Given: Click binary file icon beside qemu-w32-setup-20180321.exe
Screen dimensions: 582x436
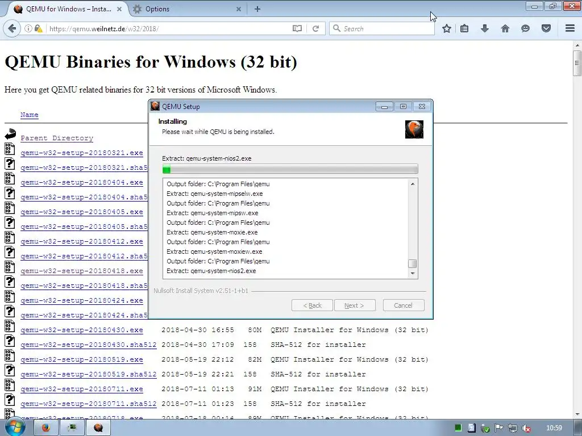Looking at the screenshot, I should click(10, 149).
